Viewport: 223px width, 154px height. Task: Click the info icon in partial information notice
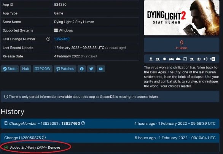[6, 97]
